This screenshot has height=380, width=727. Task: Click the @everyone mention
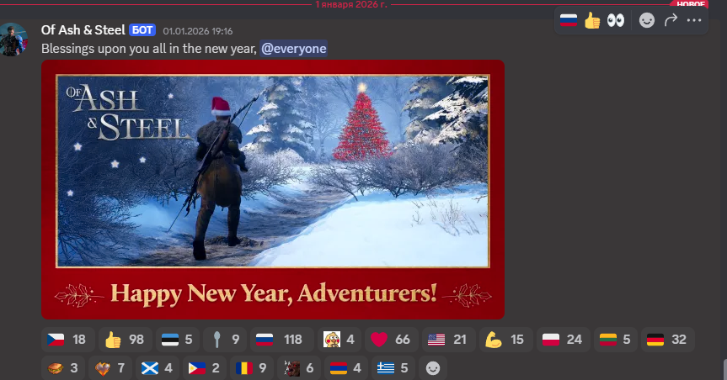293,49
